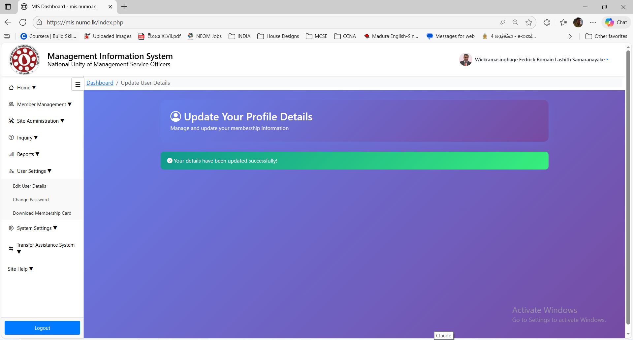Follow the Dashboard breadcrumb link
The height and width of the screenshot is (340, 633).
[x=100, y=83]
